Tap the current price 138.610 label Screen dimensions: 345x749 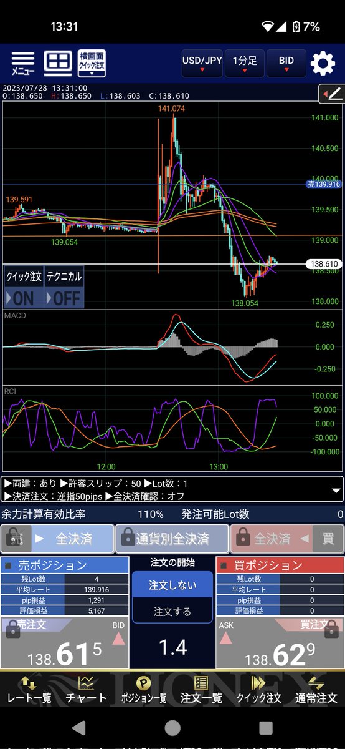(324, 264)
